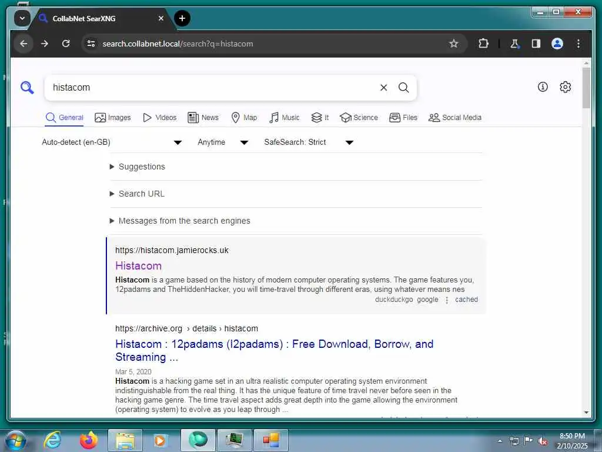The height and width of the screenshot is (452, 602).
Task: Select the General search tab
Action: click(65, 118)
